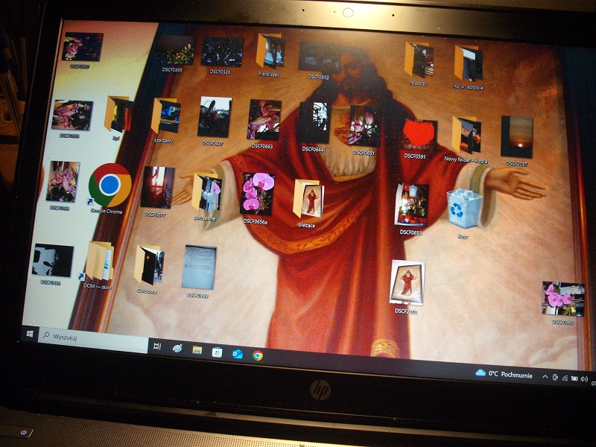Select the DCIM shortcut folder

pyautogui.click(x=99, y=261)
